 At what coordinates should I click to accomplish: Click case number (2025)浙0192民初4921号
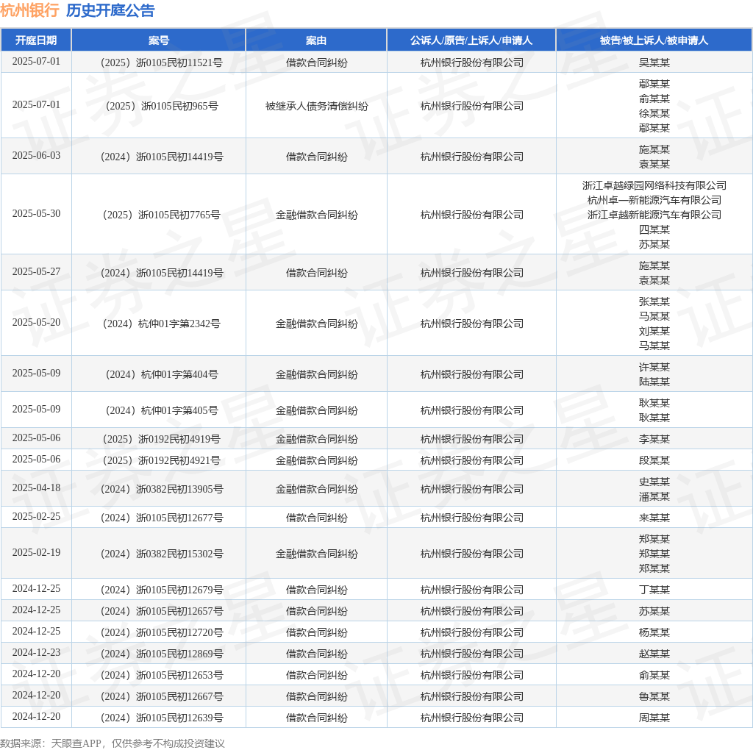tap(161, 460)
